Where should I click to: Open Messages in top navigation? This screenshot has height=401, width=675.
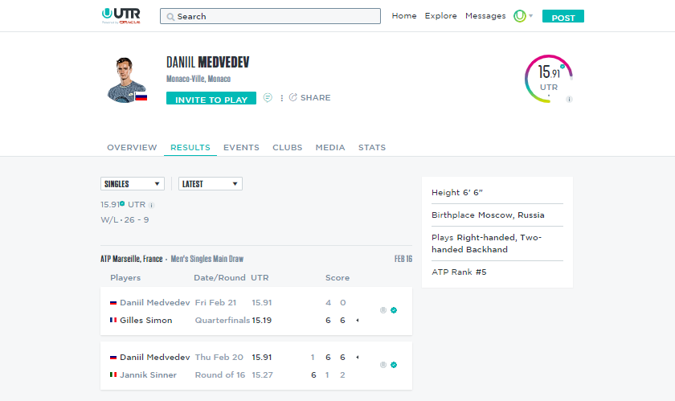pos(485,16)
